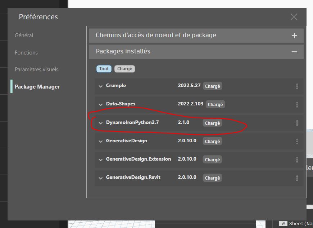Click the Packages installés header title
This screenshot has height=228, width=313.
point(123,51)
